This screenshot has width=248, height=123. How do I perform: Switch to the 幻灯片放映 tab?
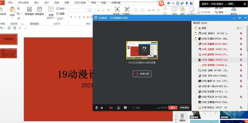coord(80,2)
